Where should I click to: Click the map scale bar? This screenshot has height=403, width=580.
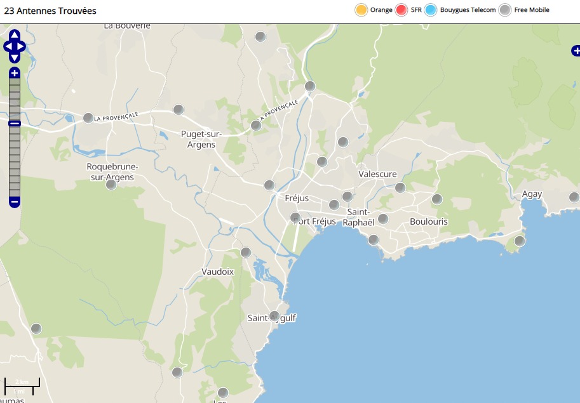[22, 383]
